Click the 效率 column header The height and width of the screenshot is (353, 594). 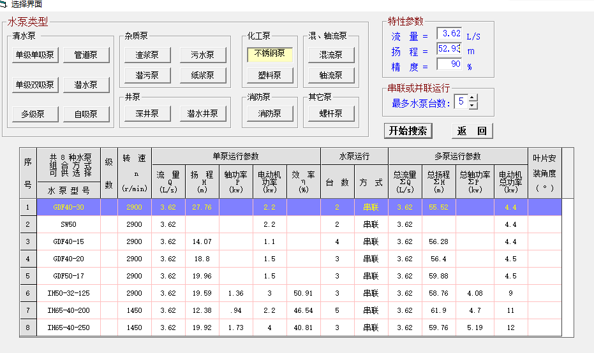[304, 182]
